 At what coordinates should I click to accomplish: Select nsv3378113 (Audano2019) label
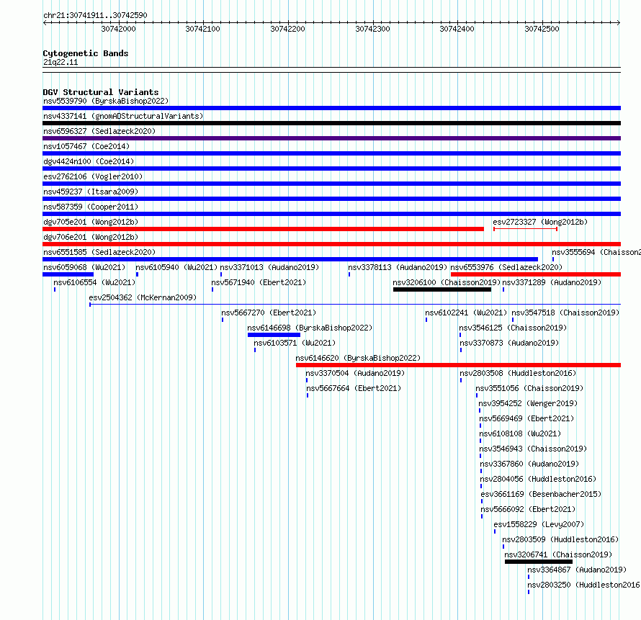pyautogui.click(x=398, y=267)
